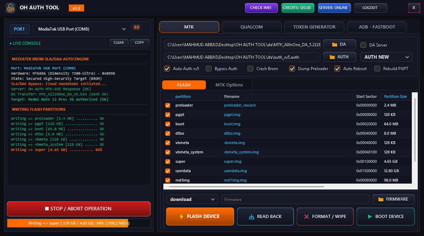
Task: Click the auth_sv5.auth path field
Action: [242, 57]
